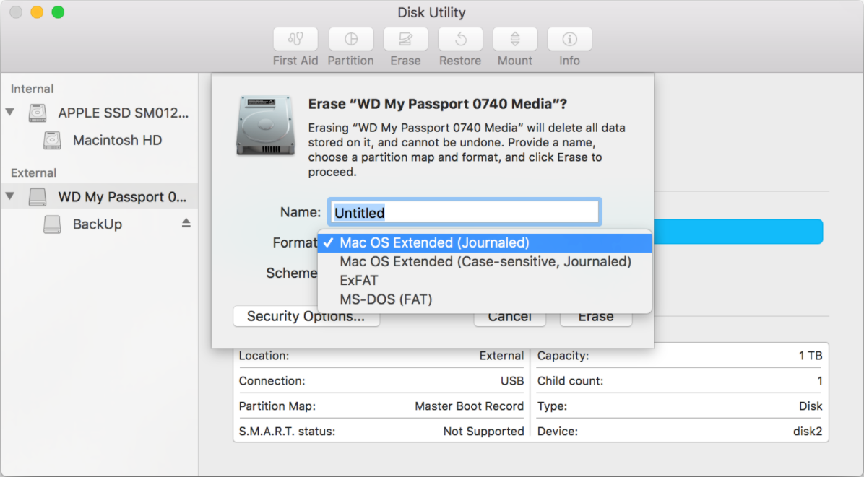Click the Name input field
Viewport: 864px width, 477px height.
465,212
